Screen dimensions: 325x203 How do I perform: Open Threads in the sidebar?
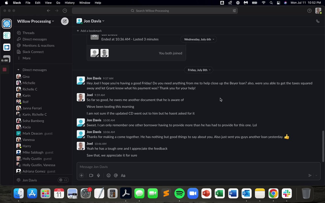click(x=28, y=33)
